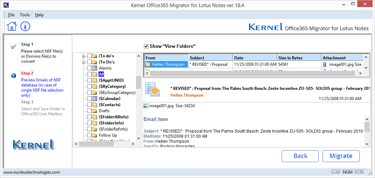Screen dimensions: 375x178
Task: Click the 11/25/2008 01:31:00 AM date cell
Action: [255, 64]
